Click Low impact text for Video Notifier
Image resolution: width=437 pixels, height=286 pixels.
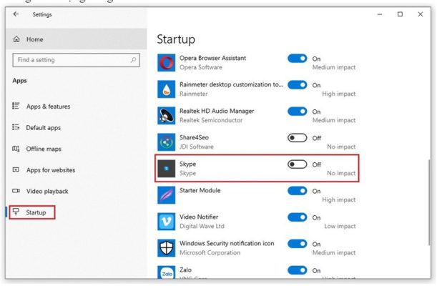click(x=340, y=226)
